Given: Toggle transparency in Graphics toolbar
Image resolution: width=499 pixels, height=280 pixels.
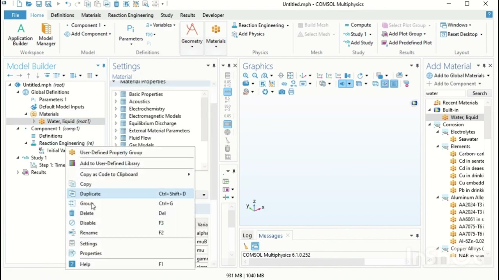Looking at the screenshot, I should pyautogui.click(x=359, y=84).
